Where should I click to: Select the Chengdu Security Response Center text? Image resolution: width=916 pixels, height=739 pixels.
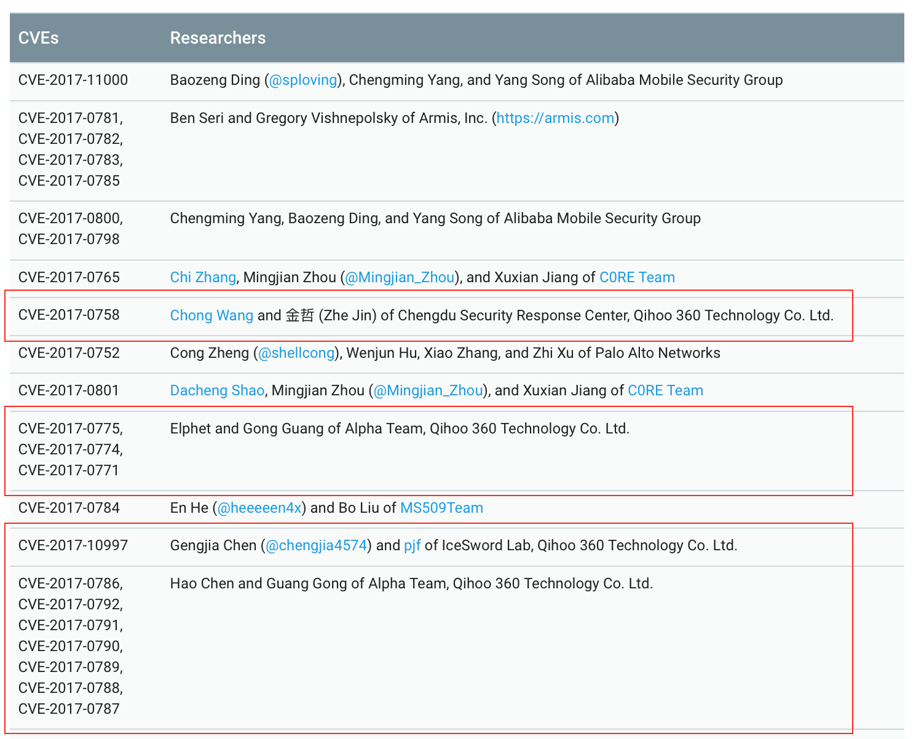(512, 315)
